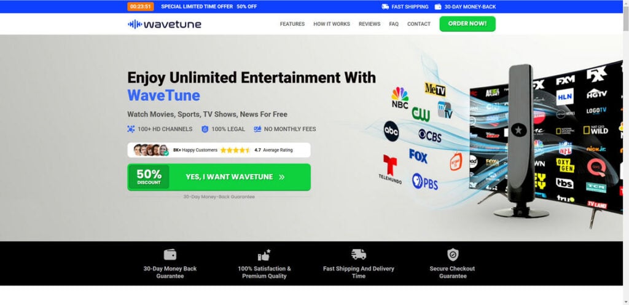
Task: Click the star rating icons
Action: pyautogui.click(x=235, y=150)
